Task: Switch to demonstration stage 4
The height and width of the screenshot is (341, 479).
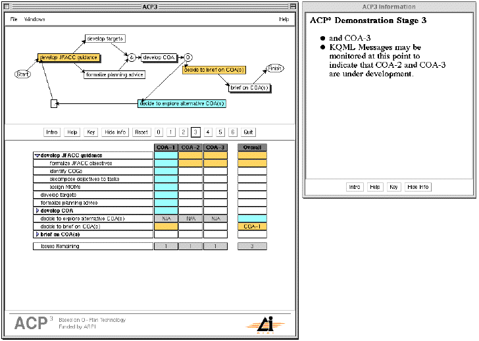Action: (x=208, y=132)
